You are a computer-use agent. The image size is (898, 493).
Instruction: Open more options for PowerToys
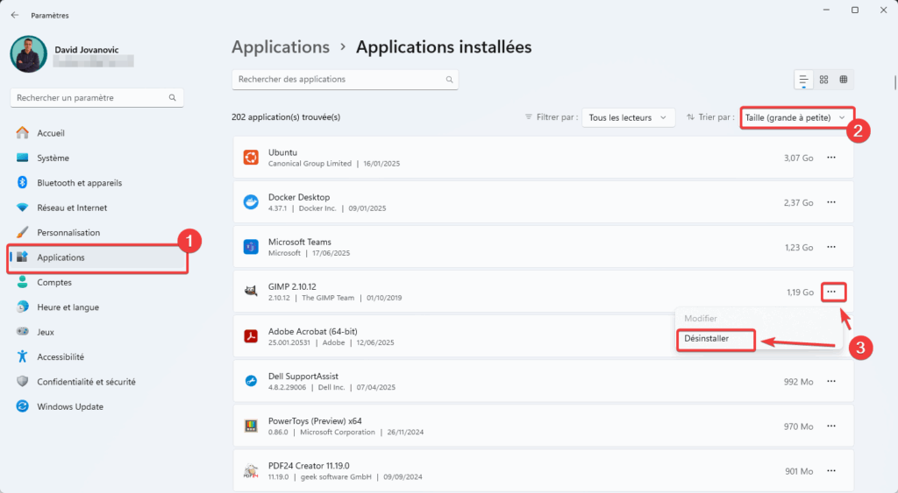click(831, 426)
